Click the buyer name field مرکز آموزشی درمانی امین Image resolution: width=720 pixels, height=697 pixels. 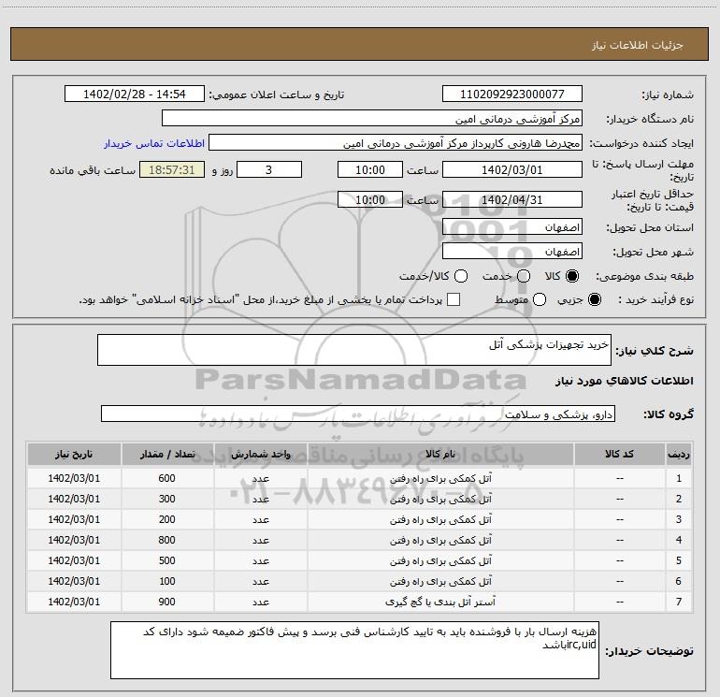coord(372,118)
